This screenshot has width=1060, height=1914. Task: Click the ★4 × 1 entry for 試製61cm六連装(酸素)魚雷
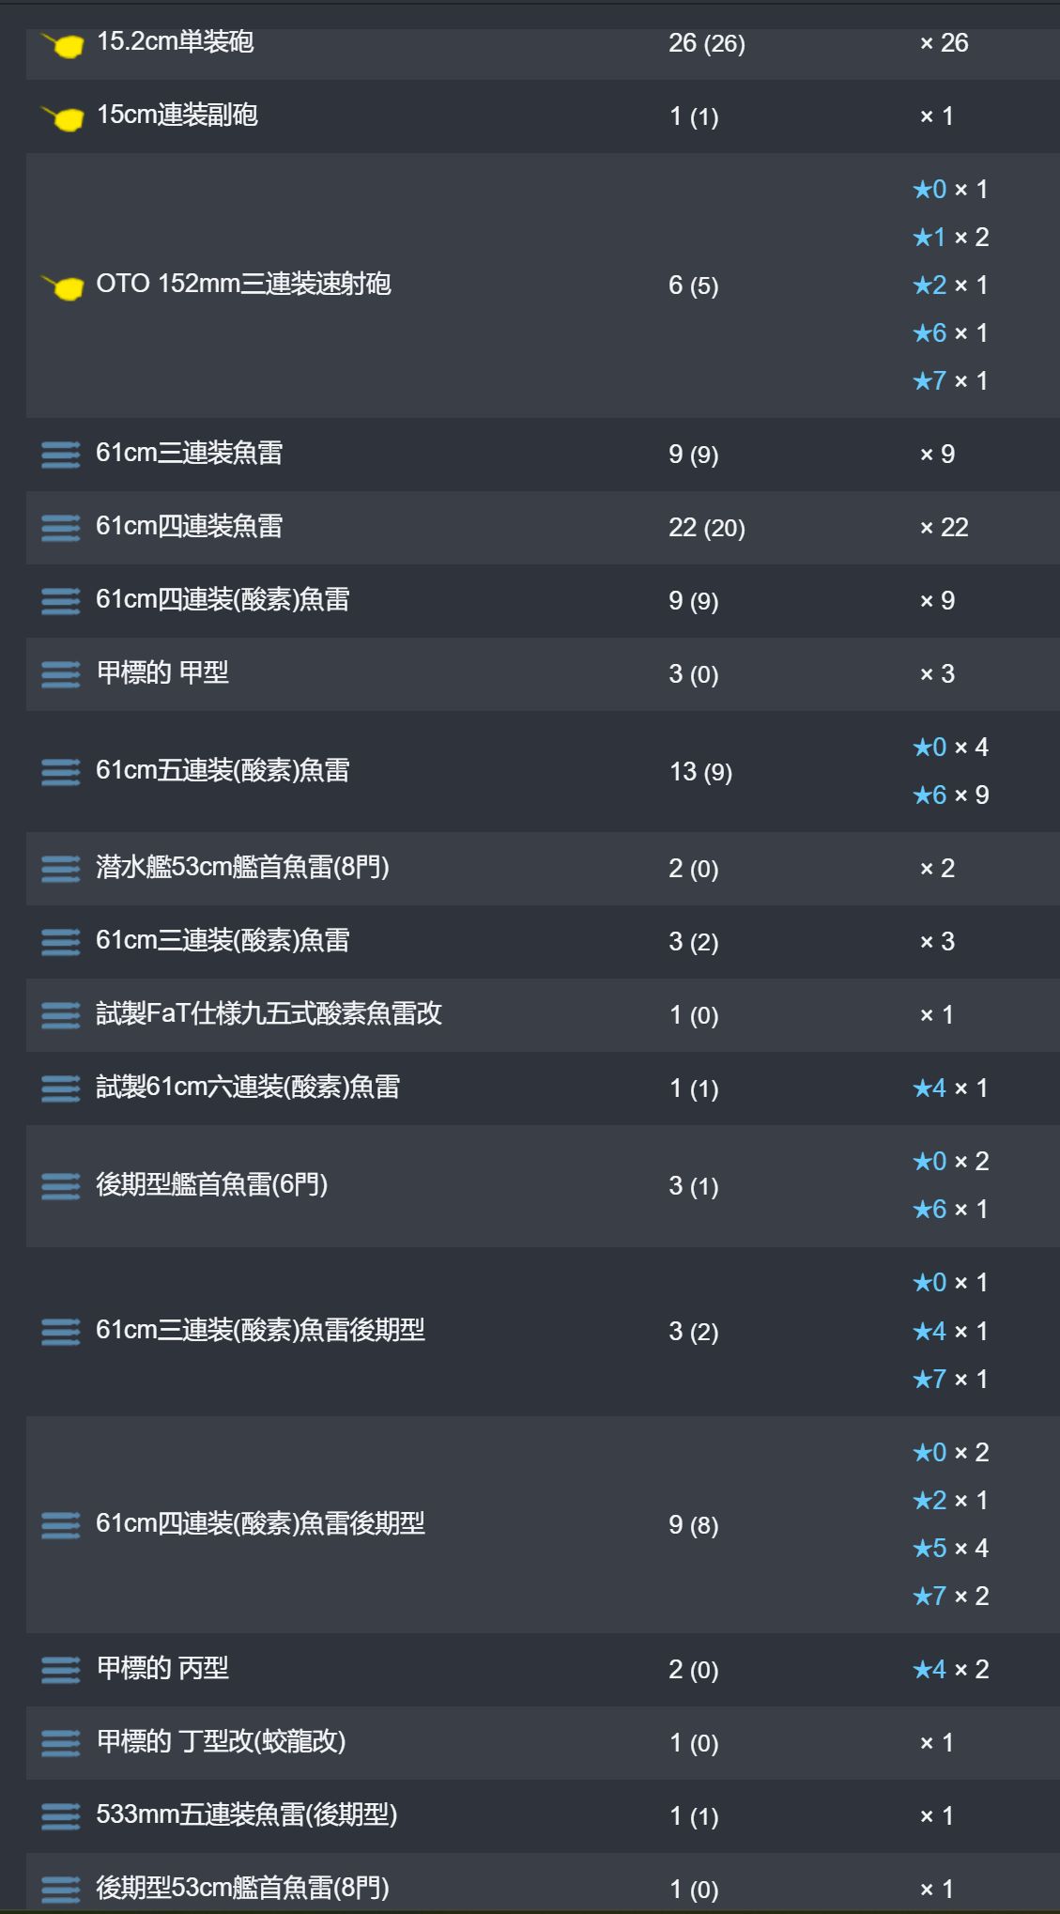pos(950,1088)
